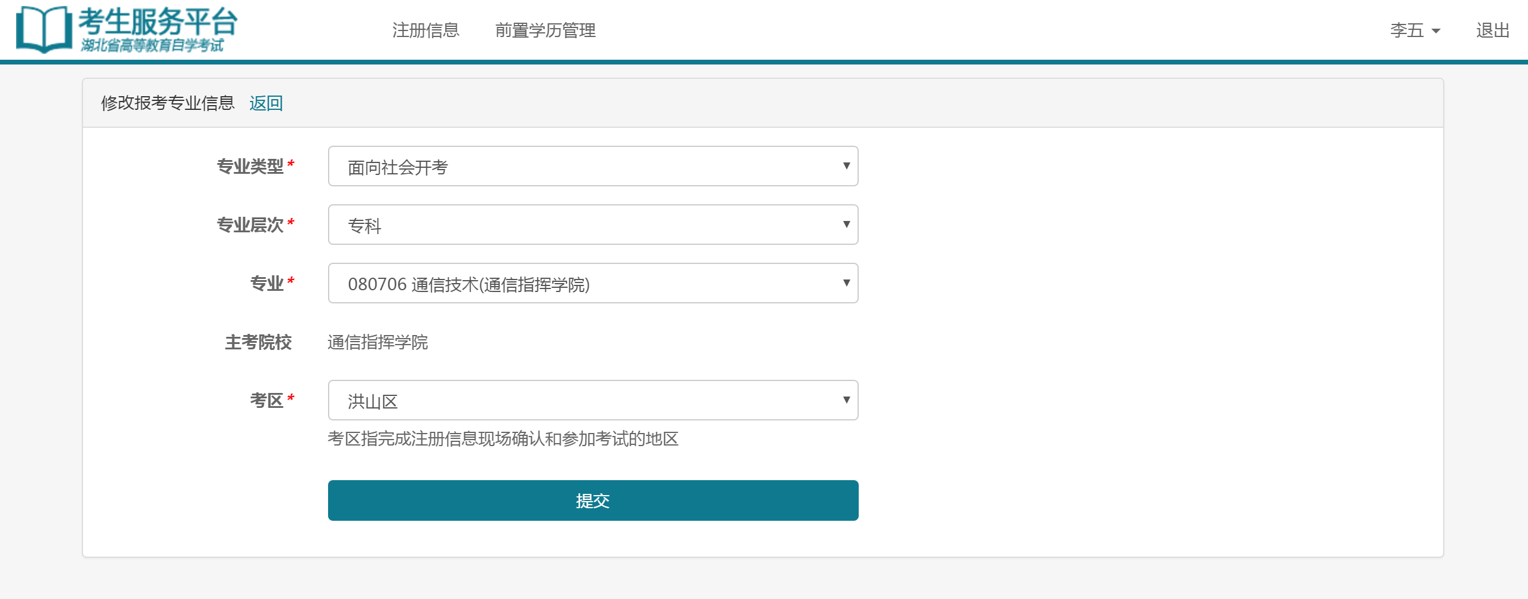Viewport: 1528px width, 599px height.
Task: Click the 修改报考专业信息 panel heading
Action: [x=167, y=103]
